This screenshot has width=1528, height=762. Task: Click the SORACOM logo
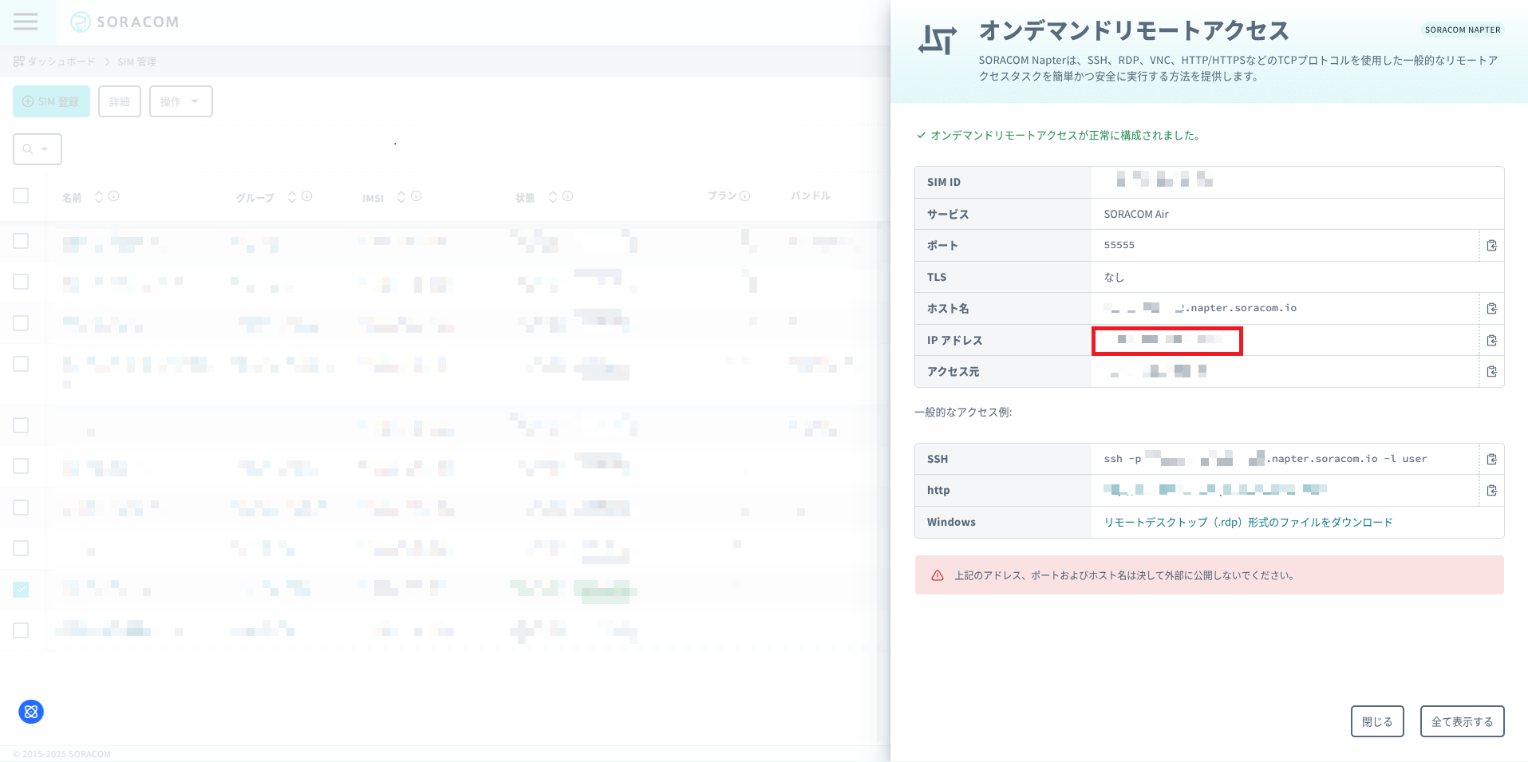[125, 22]
